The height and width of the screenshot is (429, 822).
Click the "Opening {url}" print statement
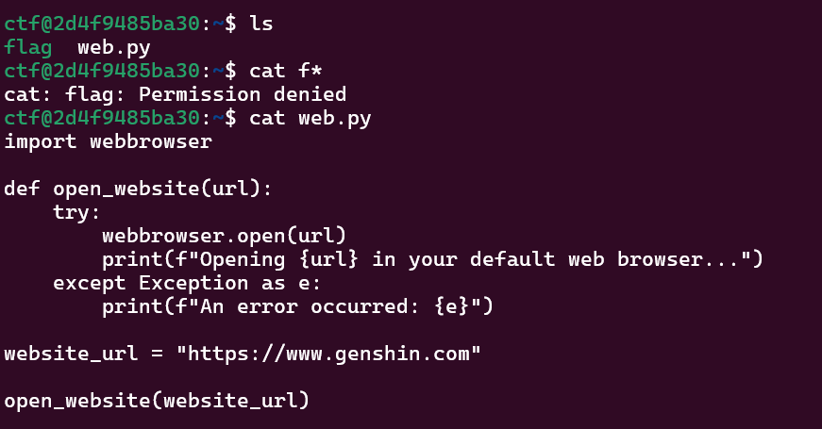[432, 259]
